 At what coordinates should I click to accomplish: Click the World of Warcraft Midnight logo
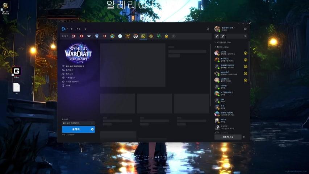pyautogui.click(x=78, y=53)
